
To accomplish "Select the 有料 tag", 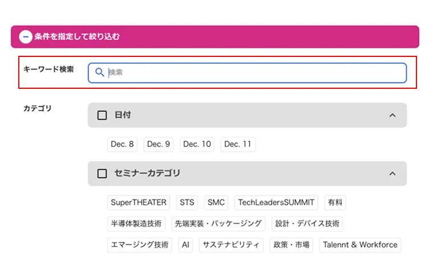I will [335, 203].
